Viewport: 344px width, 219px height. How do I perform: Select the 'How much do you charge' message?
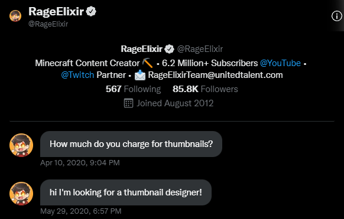131,144
